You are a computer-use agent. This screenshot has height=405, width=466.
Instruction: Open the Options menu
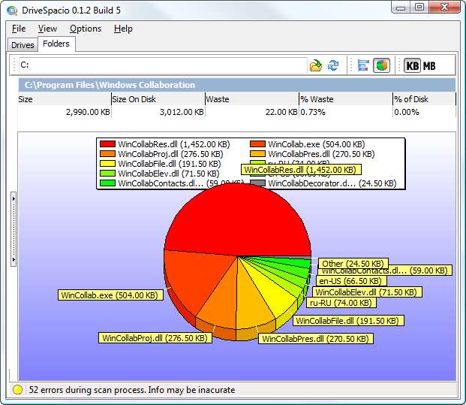click(x=86, y=29)
